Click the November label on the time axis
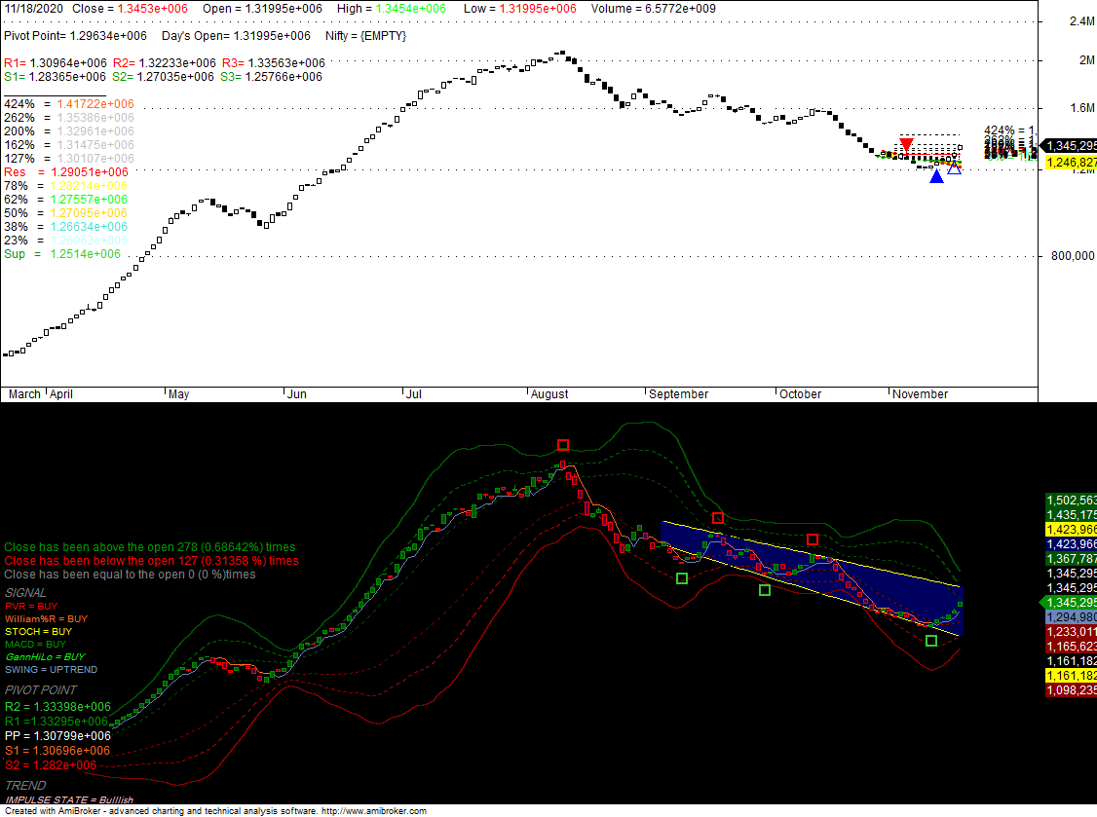The width and height of the screenshot is (1097, 817). (920, 393)
